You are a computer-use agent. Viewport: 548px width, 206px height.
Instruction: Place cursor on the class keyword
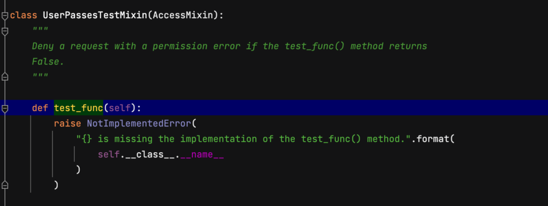tap(24, 15)
